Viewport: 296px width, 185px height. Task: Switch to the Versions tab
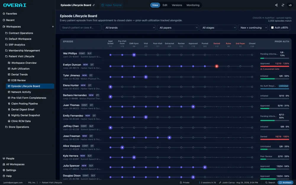(x=177, y=5)
